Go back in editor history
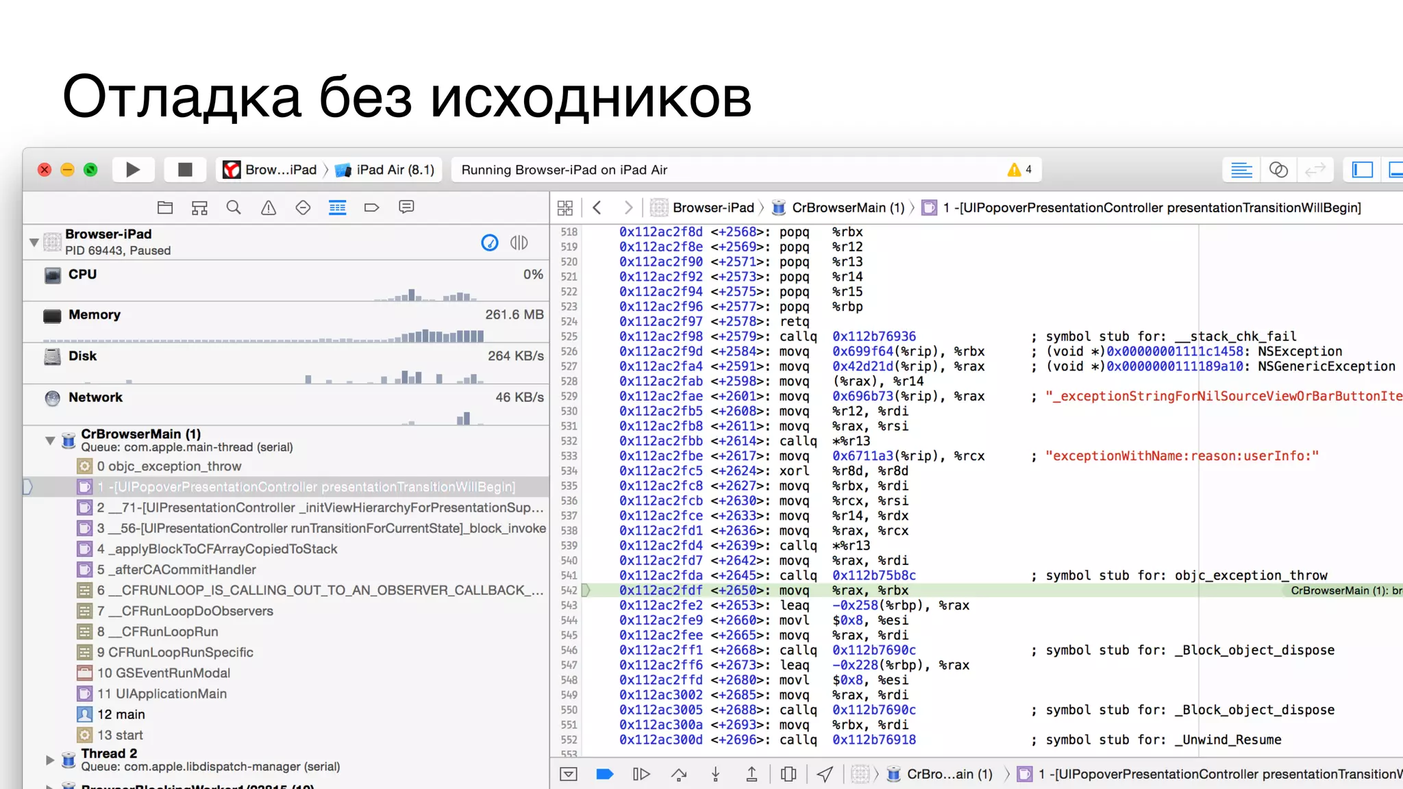 point(597,208)
